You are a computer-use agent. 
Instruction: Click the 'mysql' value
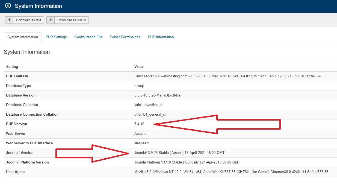[139, 86]
